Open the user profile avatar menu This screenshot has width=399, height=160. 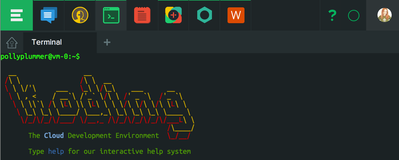384,15
